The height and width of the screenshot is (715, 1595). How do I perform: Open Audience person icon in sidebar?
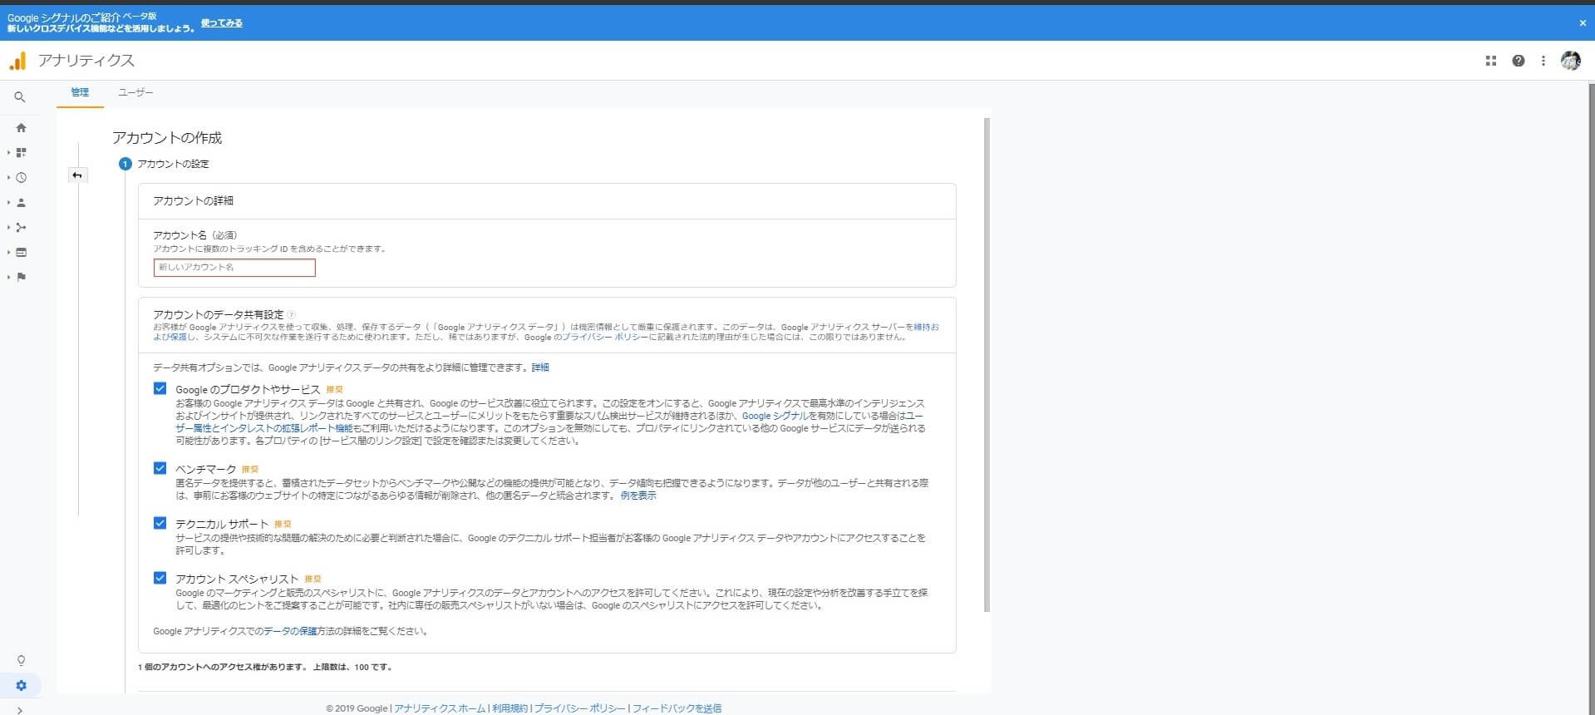(x=22, y=203)
